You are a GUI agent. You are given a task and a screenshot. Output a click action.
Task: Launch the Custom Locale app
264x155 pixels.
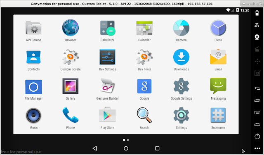coord(71,57)
